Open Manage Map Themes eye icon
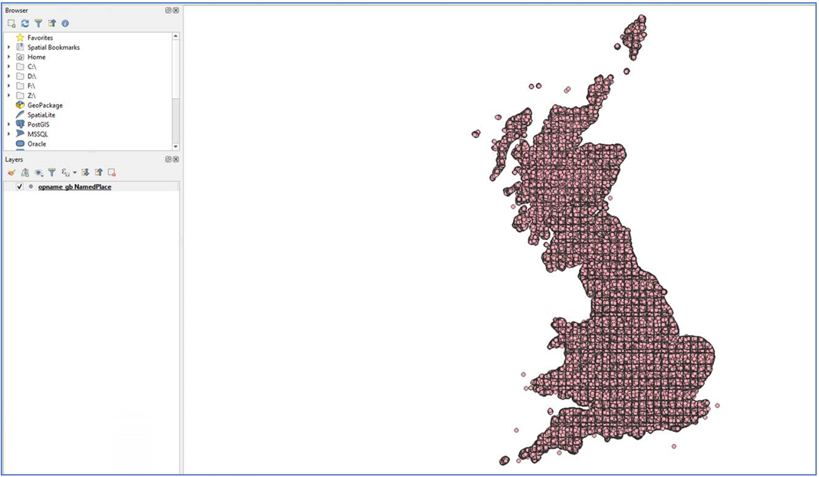 38,173
